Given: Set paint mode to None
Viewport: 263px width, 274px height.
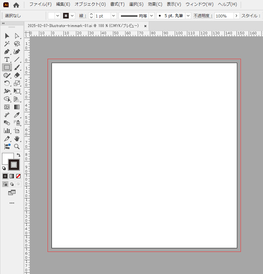Looking at the screenshot, I should (x=19, y=176).
